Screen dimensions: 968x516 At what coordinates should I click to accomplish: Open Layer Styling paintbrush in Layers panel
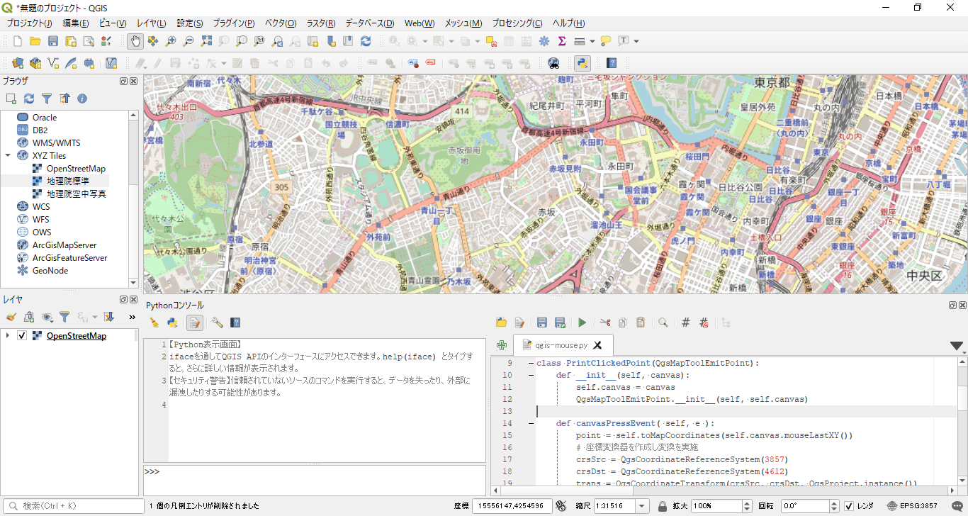coord(11,317)
